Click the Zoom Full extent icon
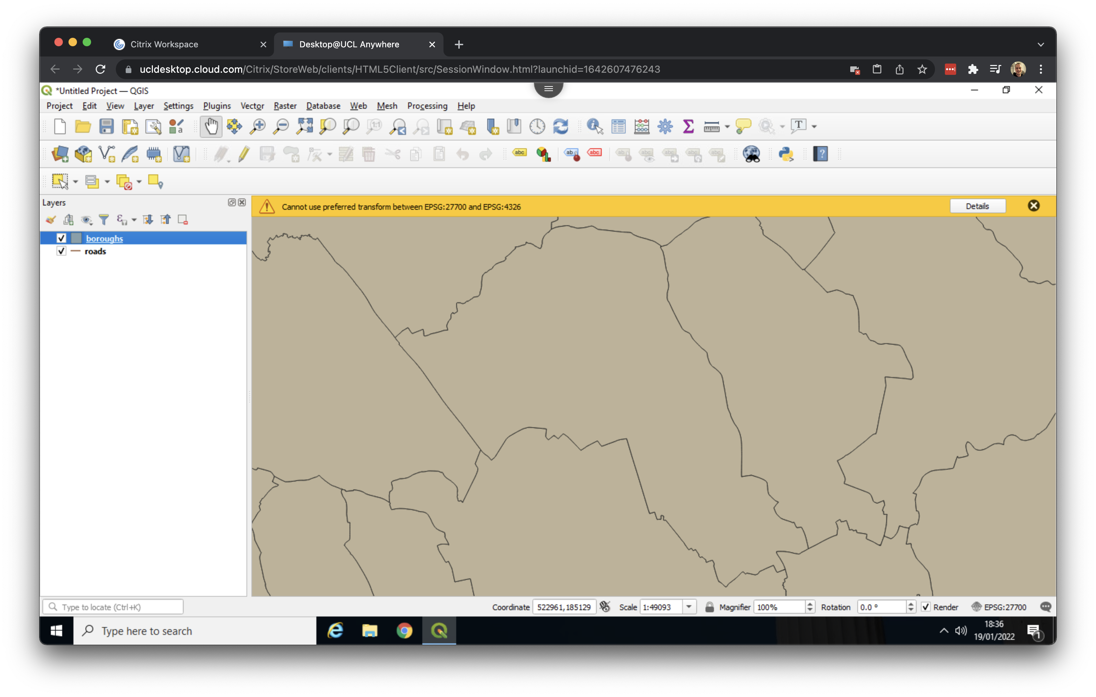The width and height of the screenshot is (1096, 697). 304,126
